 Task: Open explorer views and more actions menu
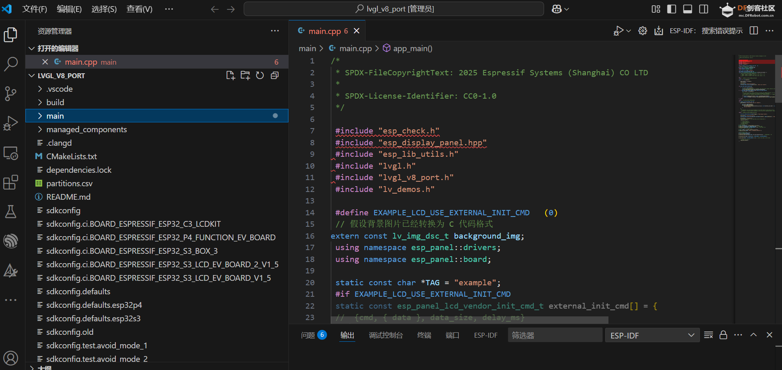275,31
